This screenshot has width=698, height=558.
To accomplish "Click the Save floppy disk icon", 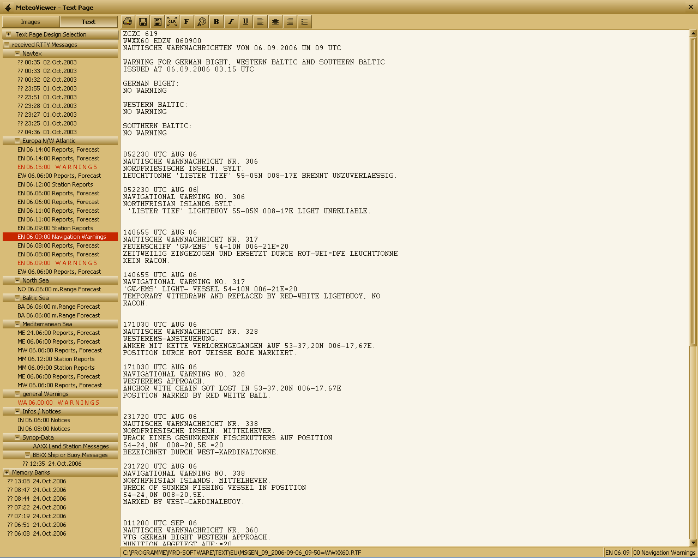I will point(142,22).
